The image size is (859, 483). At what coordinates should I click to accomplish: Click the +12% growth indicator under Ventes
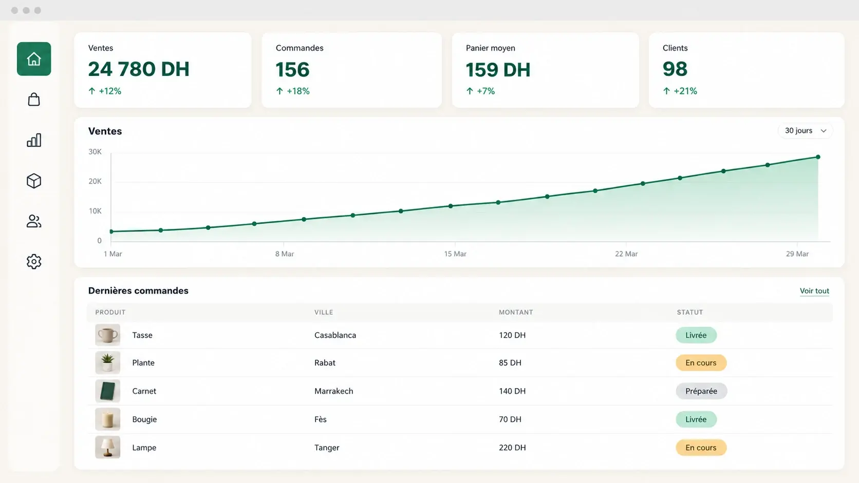pyautogui.click(x=105, y=91)
